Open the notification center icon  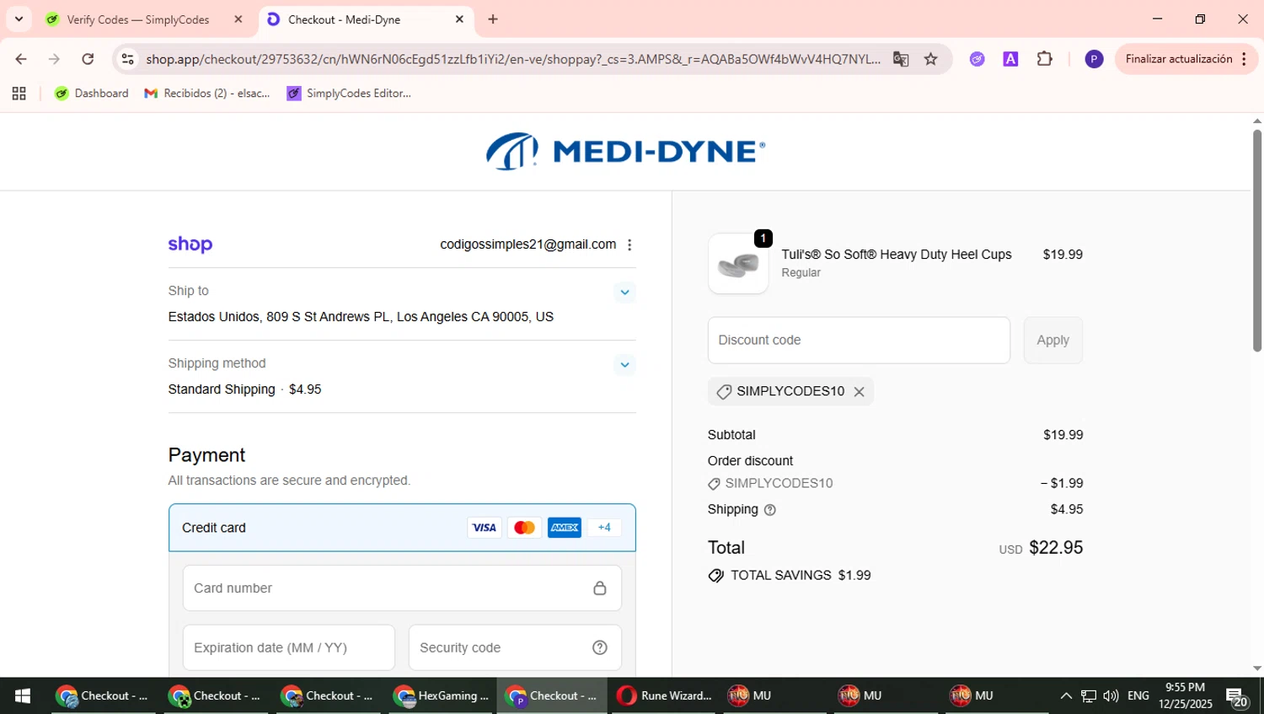click(1237, 697)
